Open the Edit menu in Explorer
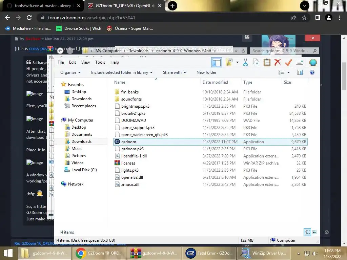Screen dimensions: 347x260 tap(73, 62)
